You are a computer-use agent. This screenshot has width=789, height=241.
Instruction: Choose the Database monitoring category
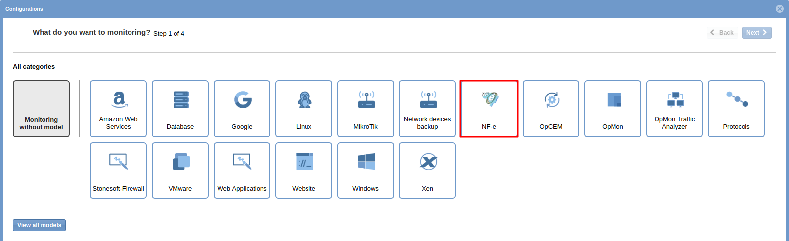180,108
